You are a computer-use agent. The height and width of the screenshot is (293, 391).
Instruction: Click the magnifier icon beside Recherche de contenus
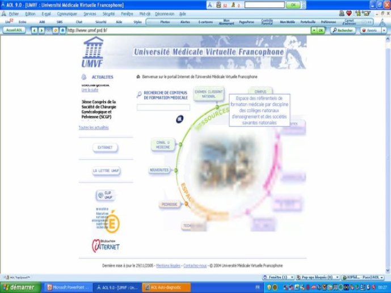pos(139,95)
